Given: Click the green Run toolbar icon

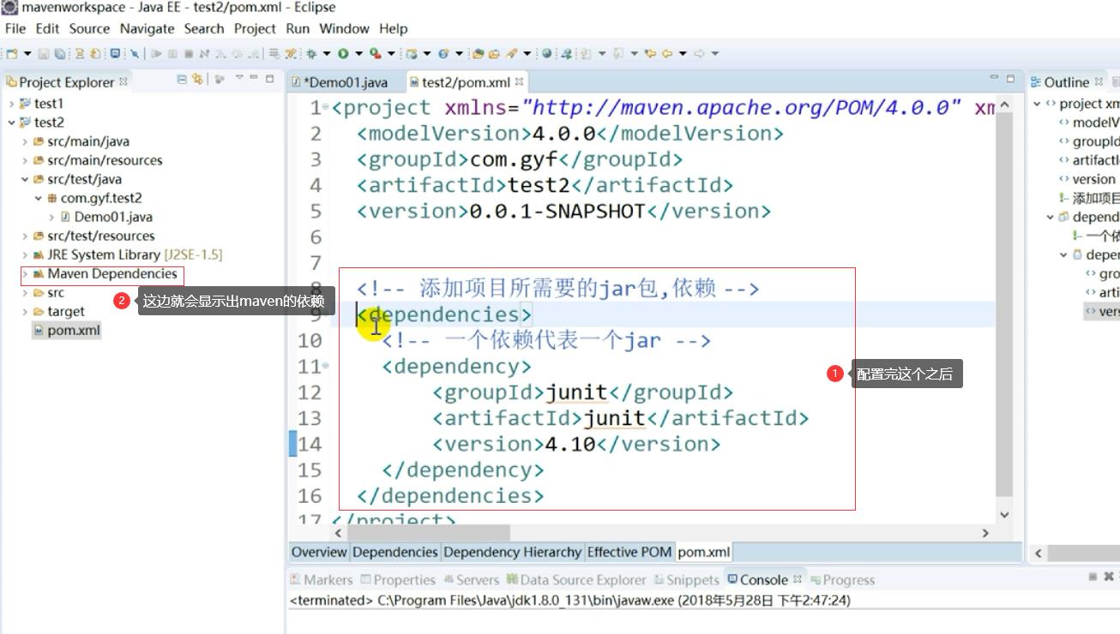Looking at the screenshot, I should 343,53.
